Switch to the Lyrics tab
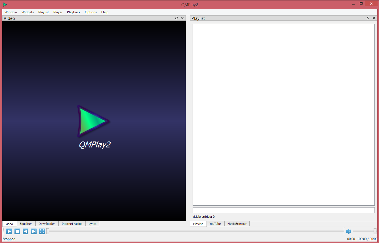 pos(92,224)
